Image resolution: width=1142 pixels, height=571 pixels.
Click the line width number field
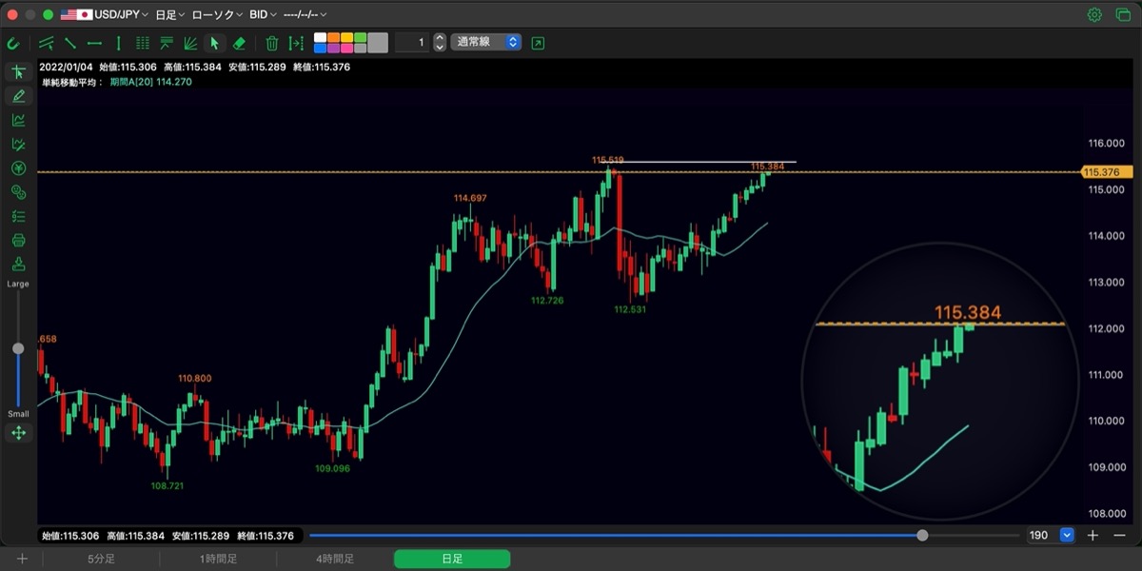pos(412,43)
